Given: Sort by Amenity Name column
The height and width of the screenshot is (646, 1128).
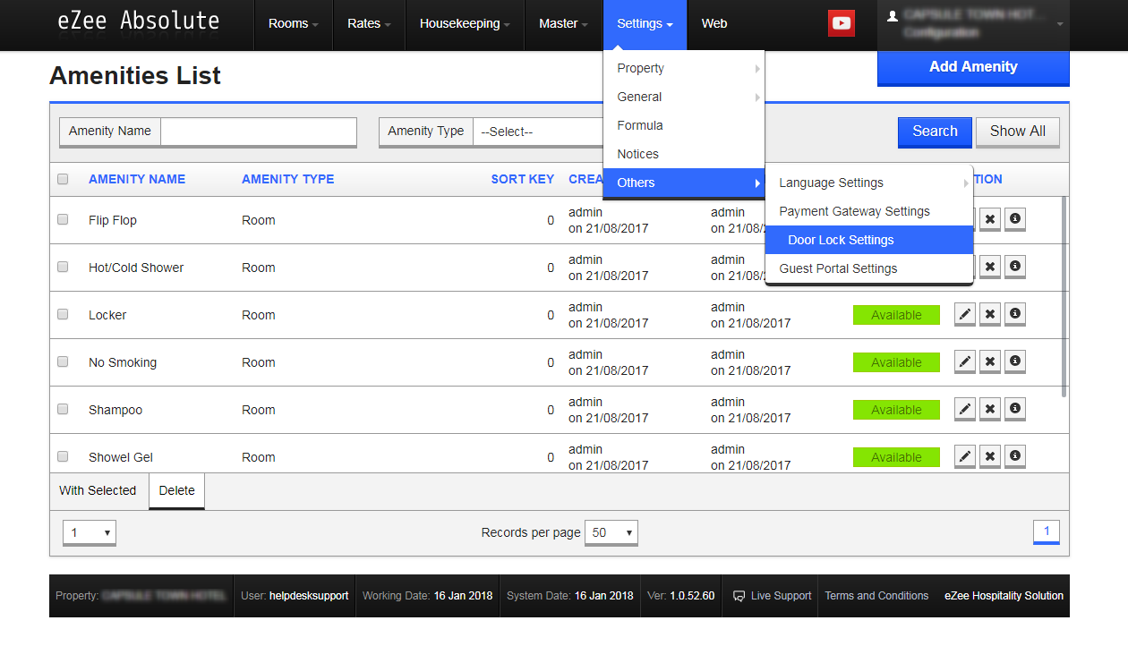Looking at the screenshot, I should coord(137,179).
